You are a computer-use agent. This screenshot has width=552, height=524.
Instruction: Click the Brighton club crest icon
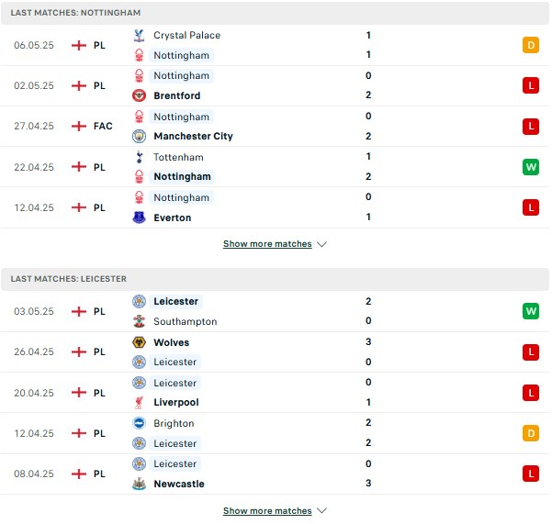click(x=139, y=423)
